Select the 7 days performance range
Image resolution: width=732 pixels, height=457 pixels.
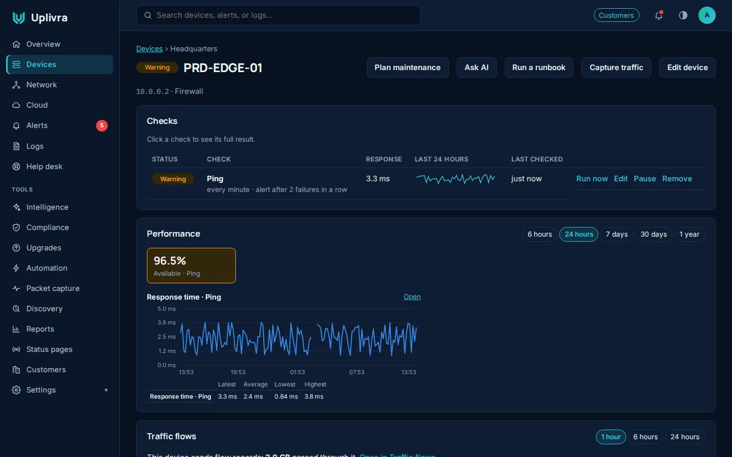click(617, 234)
